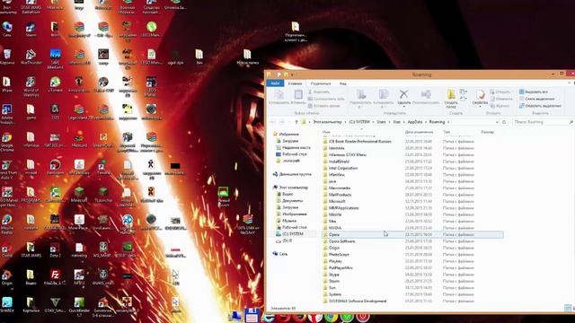Select the Mozilla folder row
575x323 pixels.
click(412, 214)
